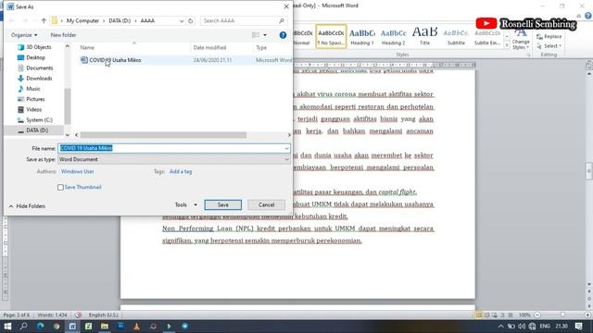
Task: Close the Save As dialog
Action: 286,6
